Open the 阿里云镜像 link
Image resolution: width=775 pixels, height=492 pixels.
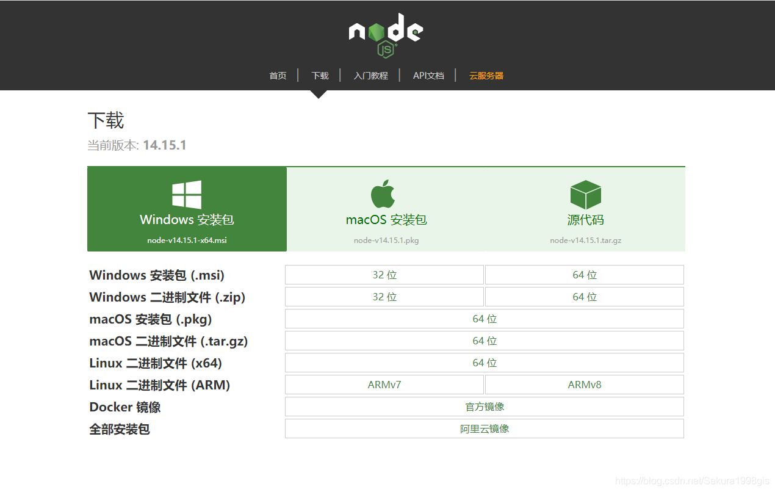click(485, 429)
